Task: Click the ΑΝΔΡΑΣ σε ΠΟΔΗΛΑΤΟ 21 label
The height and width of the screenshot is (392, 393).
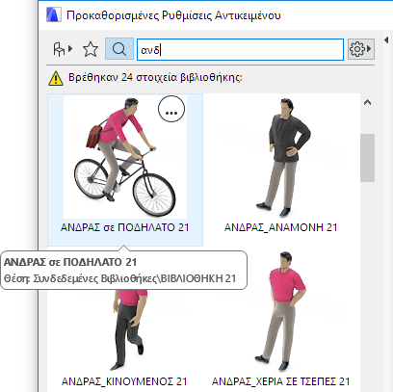Action: click(x=125, y=227)
